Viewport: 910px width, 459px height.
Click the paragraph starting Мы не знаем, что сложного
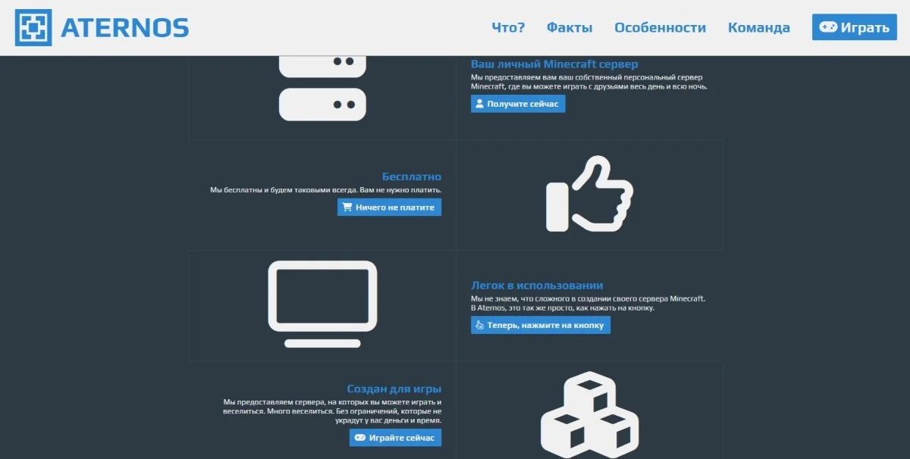(588, 304)
